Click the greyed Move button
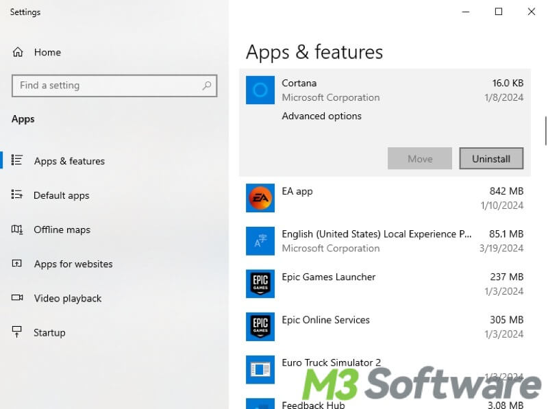Screen dimensions: 548x409 [420, 158]
